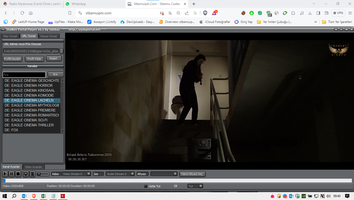354x200 pixels.
Task: Select channel DE: EAGLE CINEMA KOMODIE
Action: (32, 95)
